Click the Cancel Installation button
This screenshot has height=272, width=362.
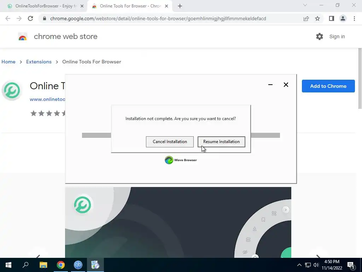(x=170, y=142)
